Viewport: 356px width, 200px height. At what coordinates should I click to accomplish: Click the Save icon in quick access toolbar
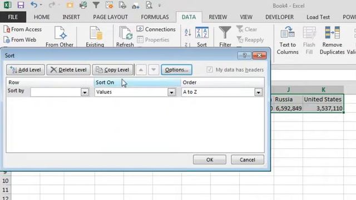tap(21, 5)
